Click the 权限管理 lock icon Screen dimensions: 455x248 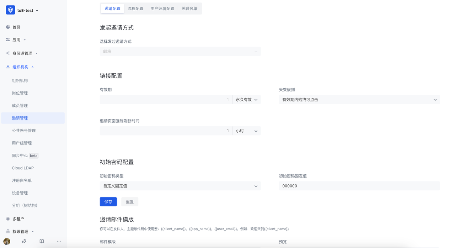click(7, 231)
